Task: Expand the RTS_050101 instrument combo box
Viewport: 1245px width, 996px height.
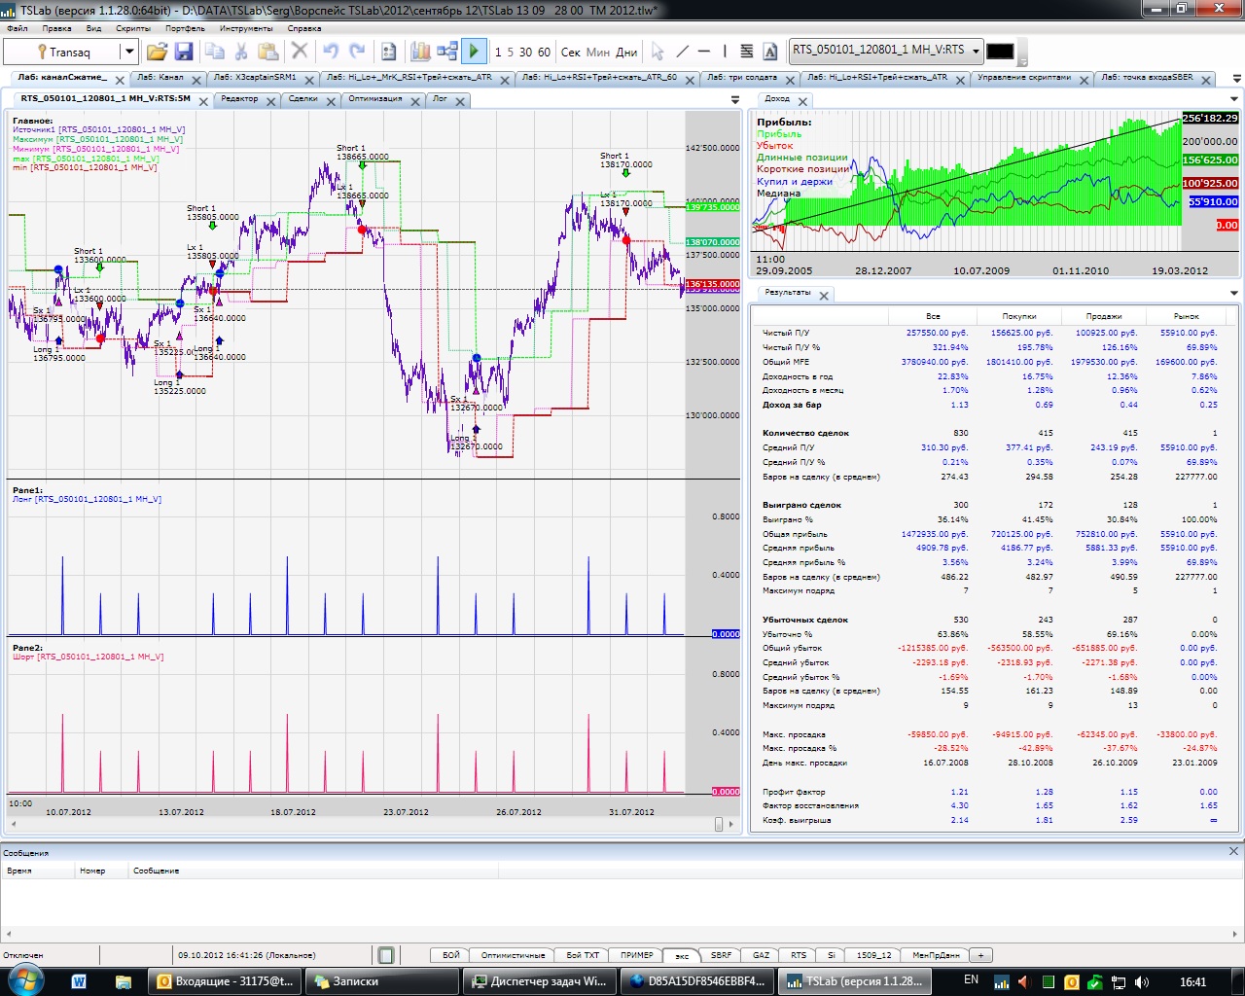Action: tap(975, 51)
